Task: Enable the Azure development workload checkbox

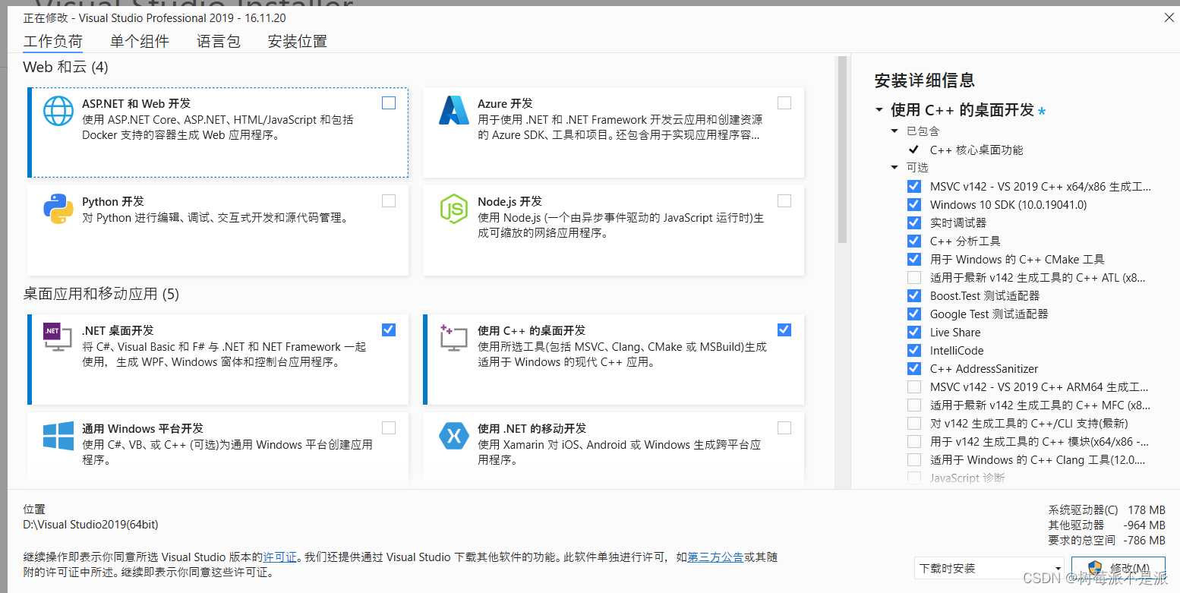Action: [x=784, y=103]
